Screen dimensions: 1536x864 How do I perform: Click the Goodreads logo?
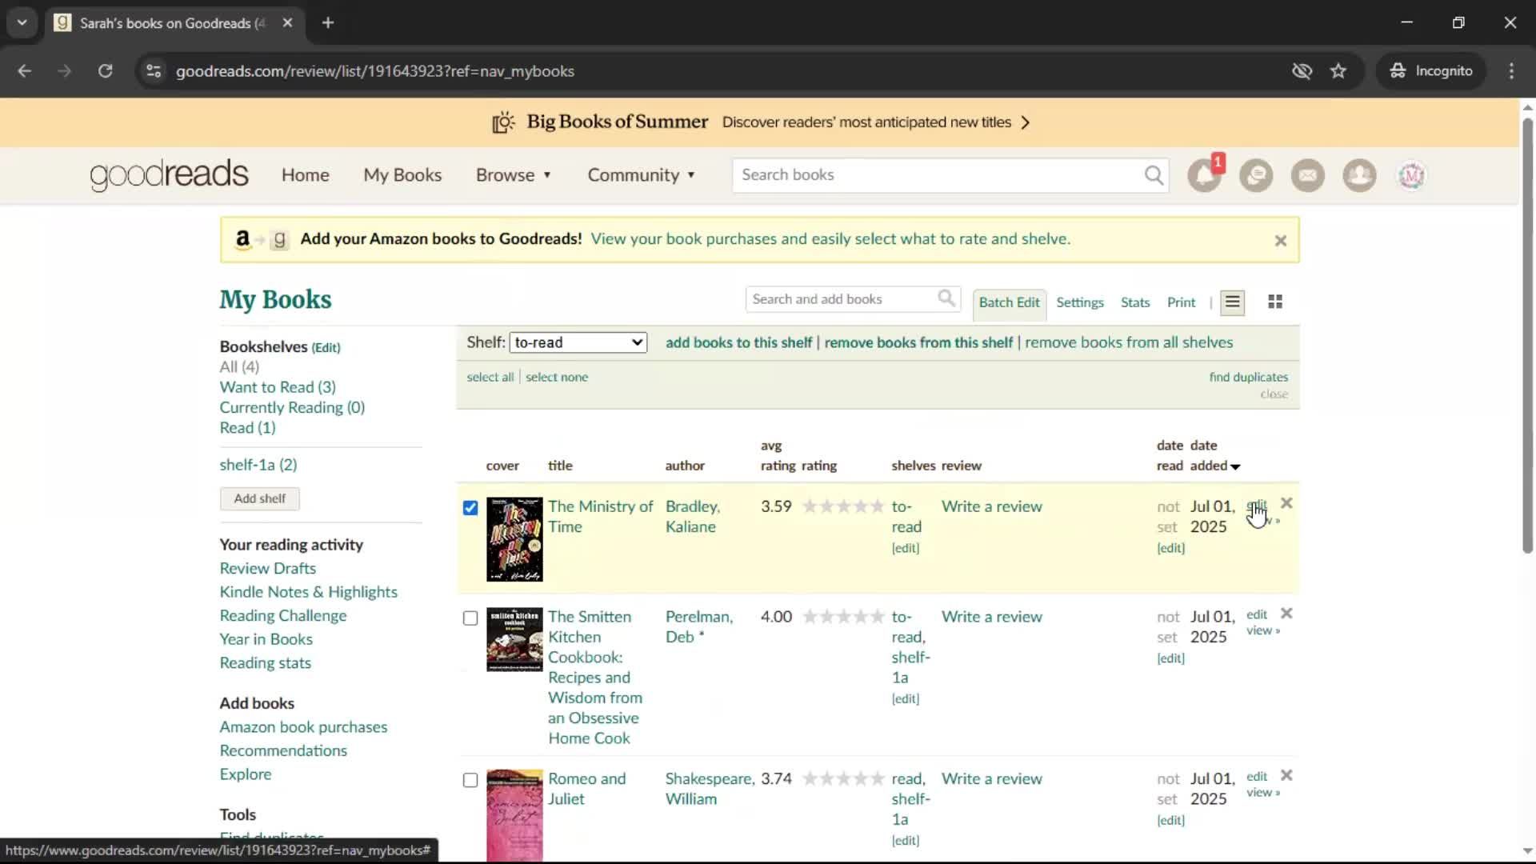point(169,175)
